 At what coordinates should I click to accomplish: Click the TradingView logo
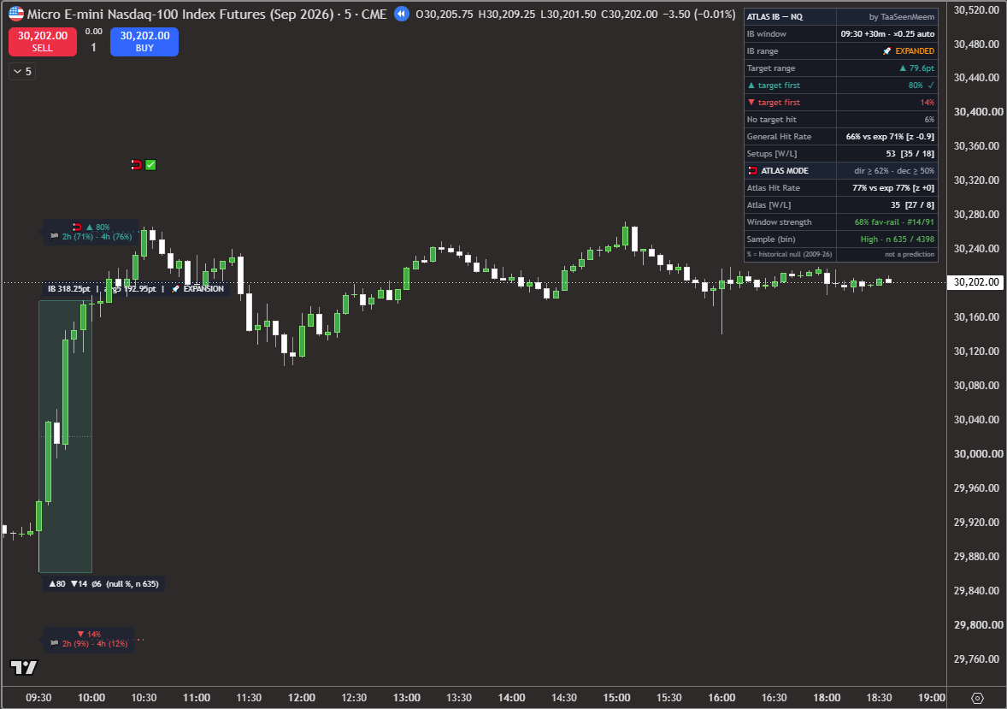24,668
